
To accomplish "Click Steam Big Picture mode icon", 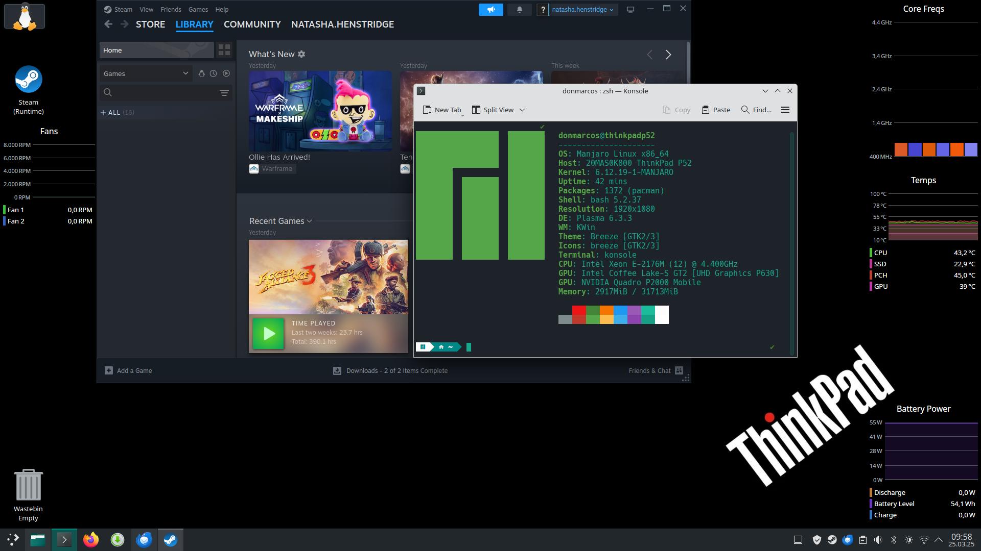I will click(x=630, y=10).
